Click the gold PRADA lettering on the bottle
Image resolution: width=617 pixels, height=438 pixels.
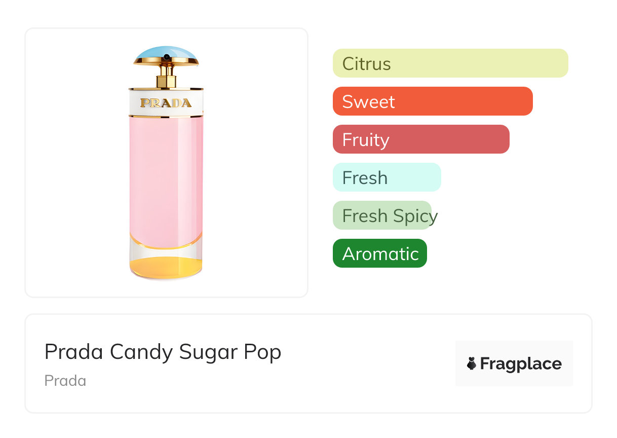166,103
